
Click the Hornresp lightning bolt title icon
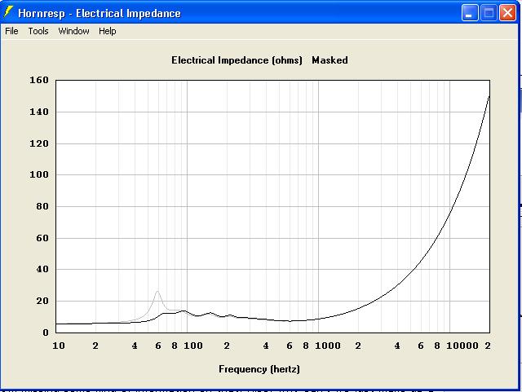[8, 12]
